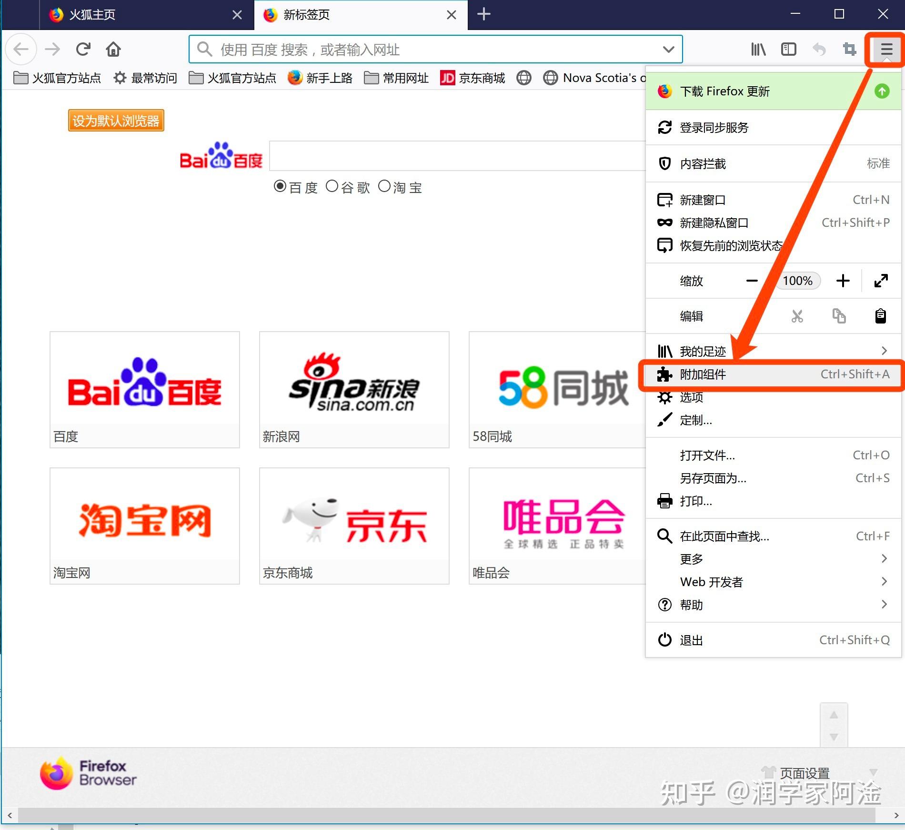Select the 百度 search radio button
Viewport: 905px width, 830px height.
(280, 186)
